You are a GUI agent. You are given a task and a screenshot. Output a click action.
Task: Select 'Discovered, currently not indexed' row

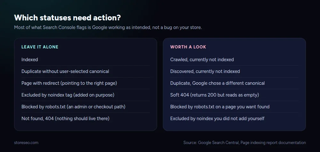234,71
